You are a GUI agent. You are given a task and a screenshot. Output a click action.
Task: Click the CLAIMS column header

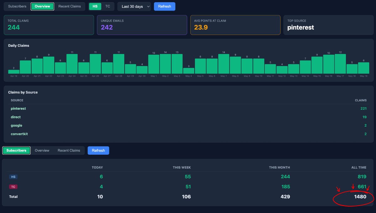click(361, 100)
